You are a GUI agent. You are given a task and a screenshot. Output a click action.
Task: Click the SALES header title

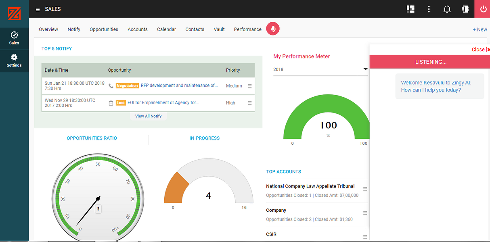tap(53, 9)
